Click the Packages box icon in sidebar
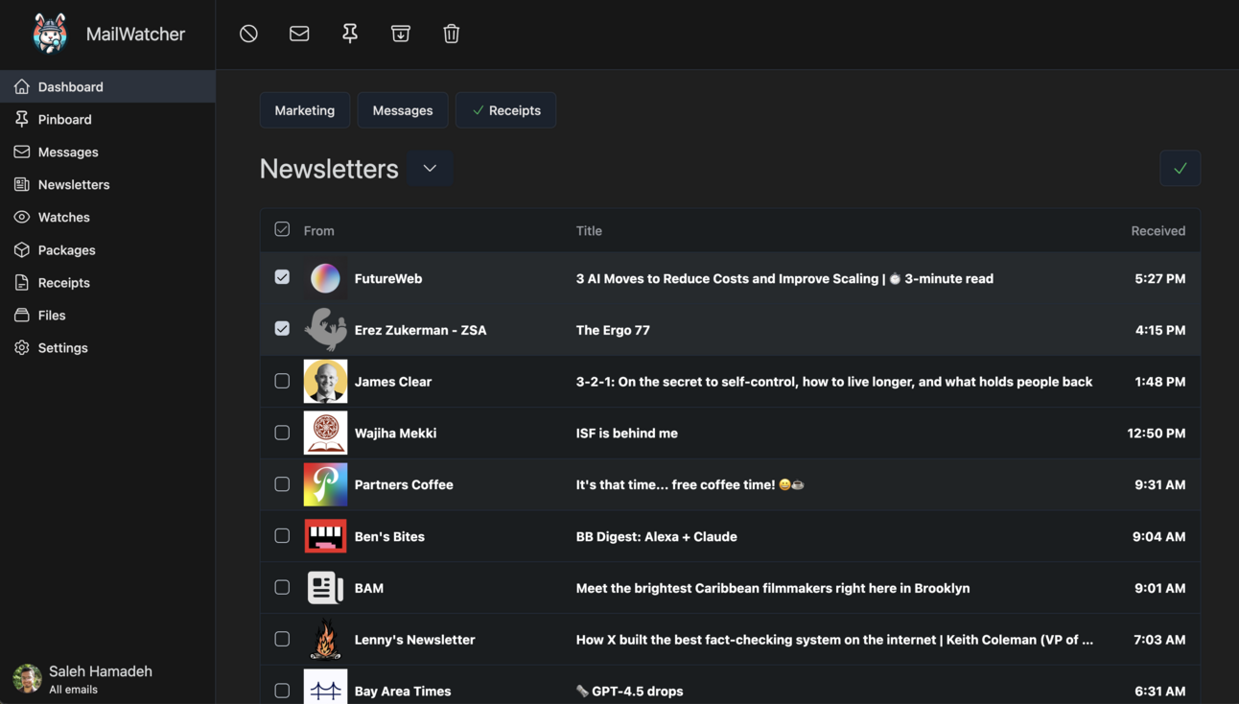1239x704 pixels. pos(22,249)
